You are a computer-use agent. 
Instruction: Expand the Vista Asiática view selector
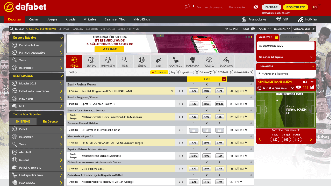(304, 29)
